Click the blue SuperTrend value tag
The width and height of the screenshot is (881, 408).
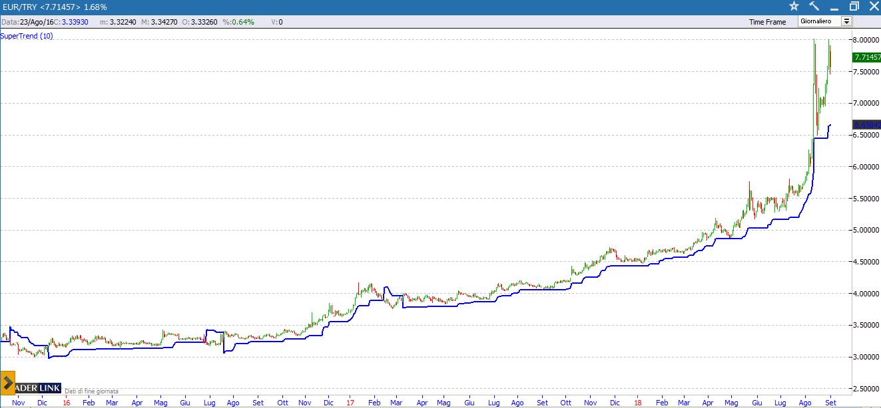(866, 124)
